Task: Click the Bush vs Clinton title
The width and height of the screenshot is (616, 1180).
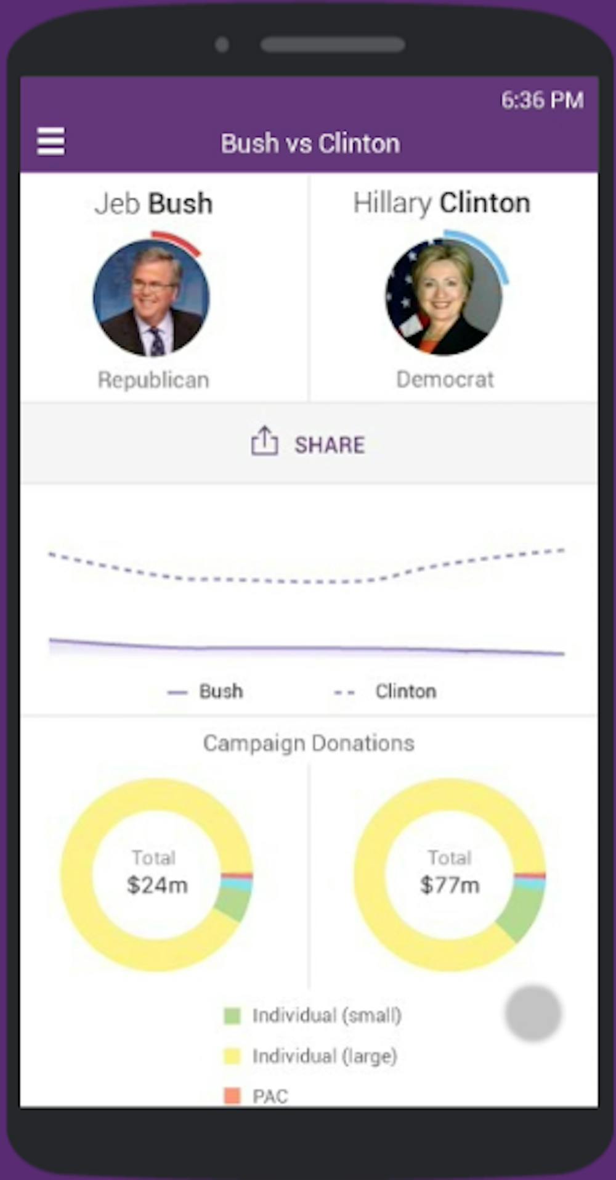Action: coord(310,143)
